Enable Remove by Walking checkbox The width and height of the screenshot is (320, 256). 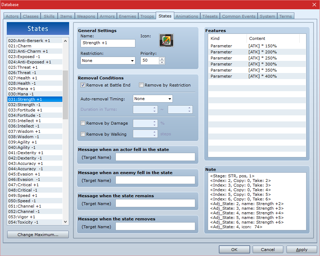(83, 134)
